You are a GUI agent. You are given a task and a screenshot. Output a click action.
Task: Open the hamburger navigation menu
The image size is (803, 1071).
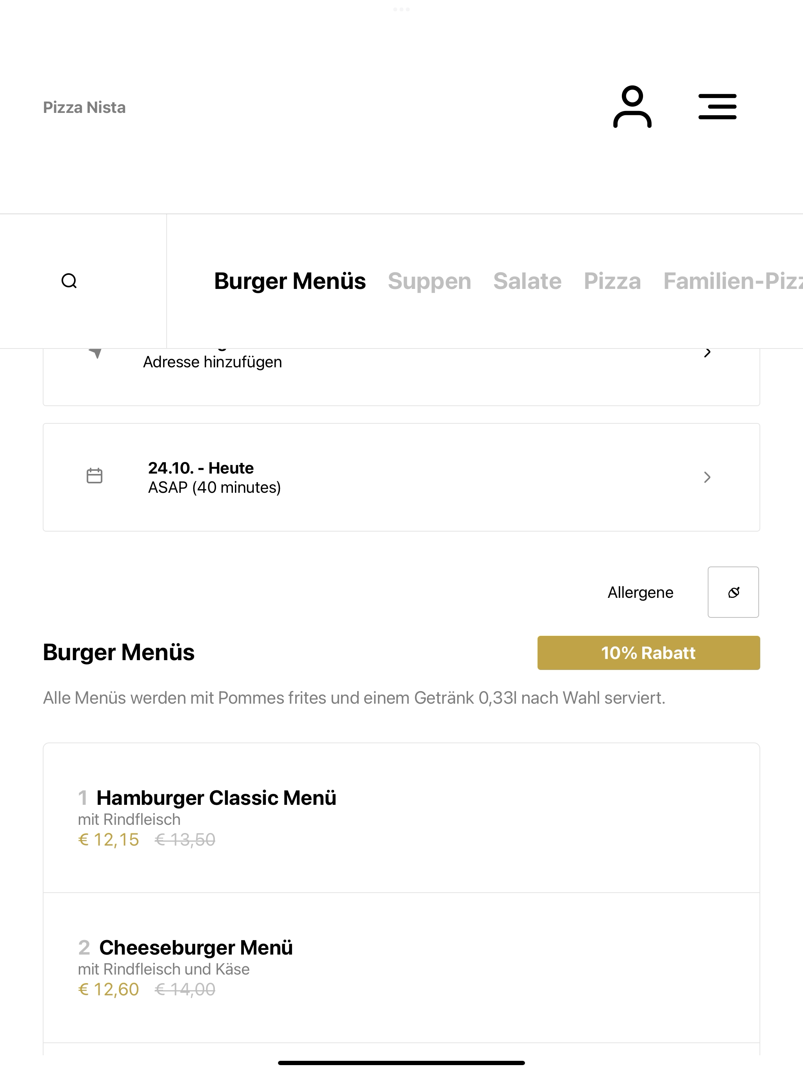(717, 107)
